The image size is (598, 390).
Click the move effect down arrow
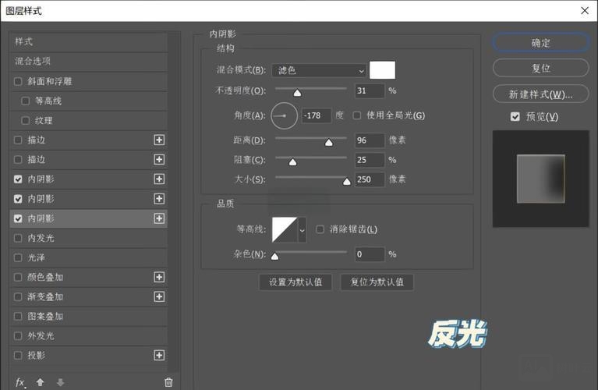pos(60,382)
